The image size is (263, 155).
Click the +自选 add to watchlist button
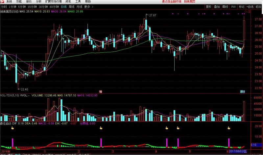coord(250,6)
